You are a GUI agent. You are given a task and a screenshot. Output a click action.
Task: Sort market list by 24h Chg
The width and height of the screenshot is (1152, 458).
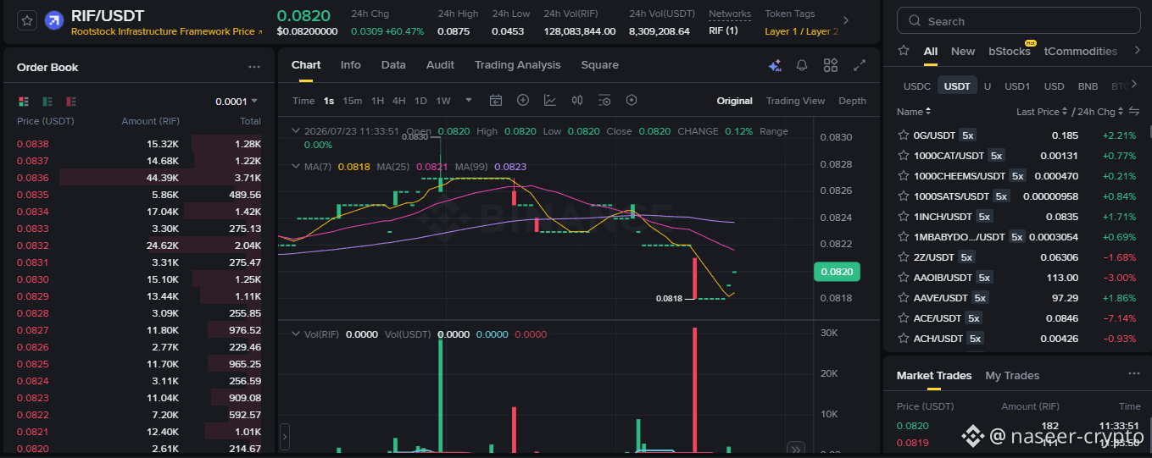point(1099,112)
